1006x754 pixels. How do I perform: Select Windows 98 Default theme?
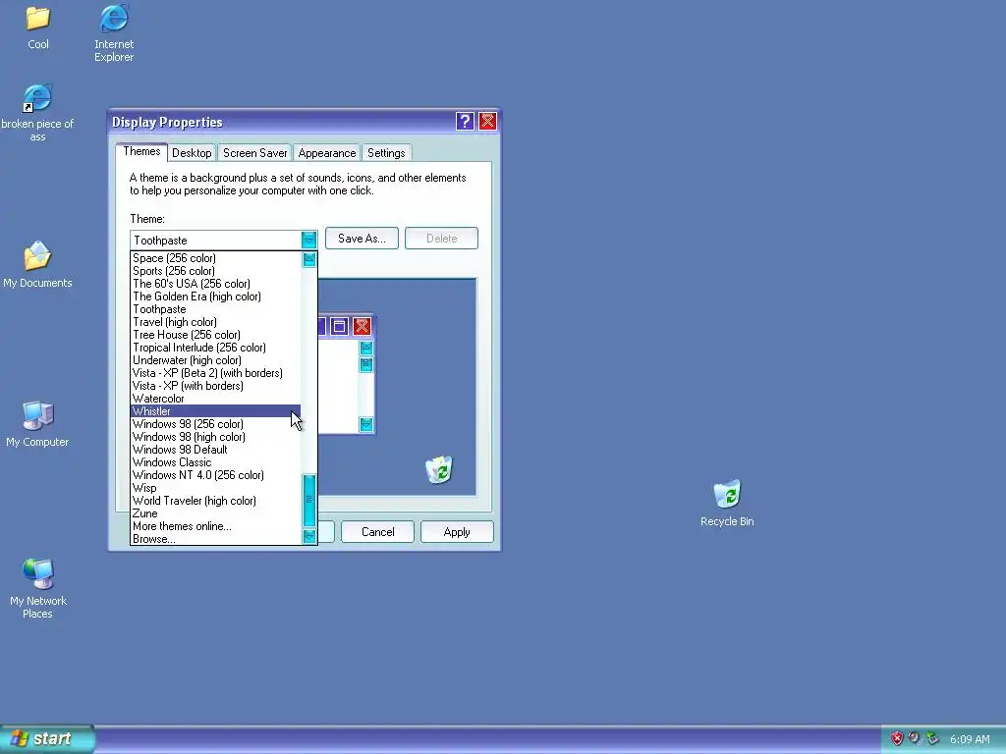click(x=215, y=450)
